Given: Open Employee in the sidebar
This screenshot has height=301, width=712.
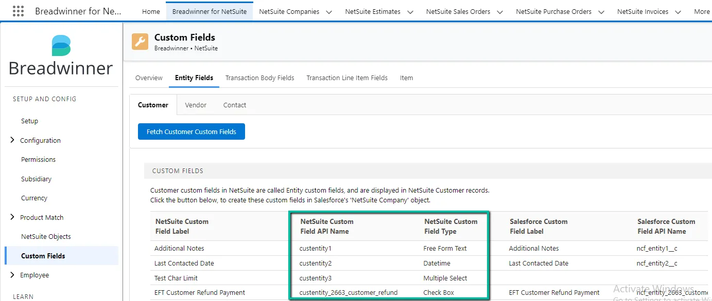Looking at the screenshot, I should coord(34,275).
